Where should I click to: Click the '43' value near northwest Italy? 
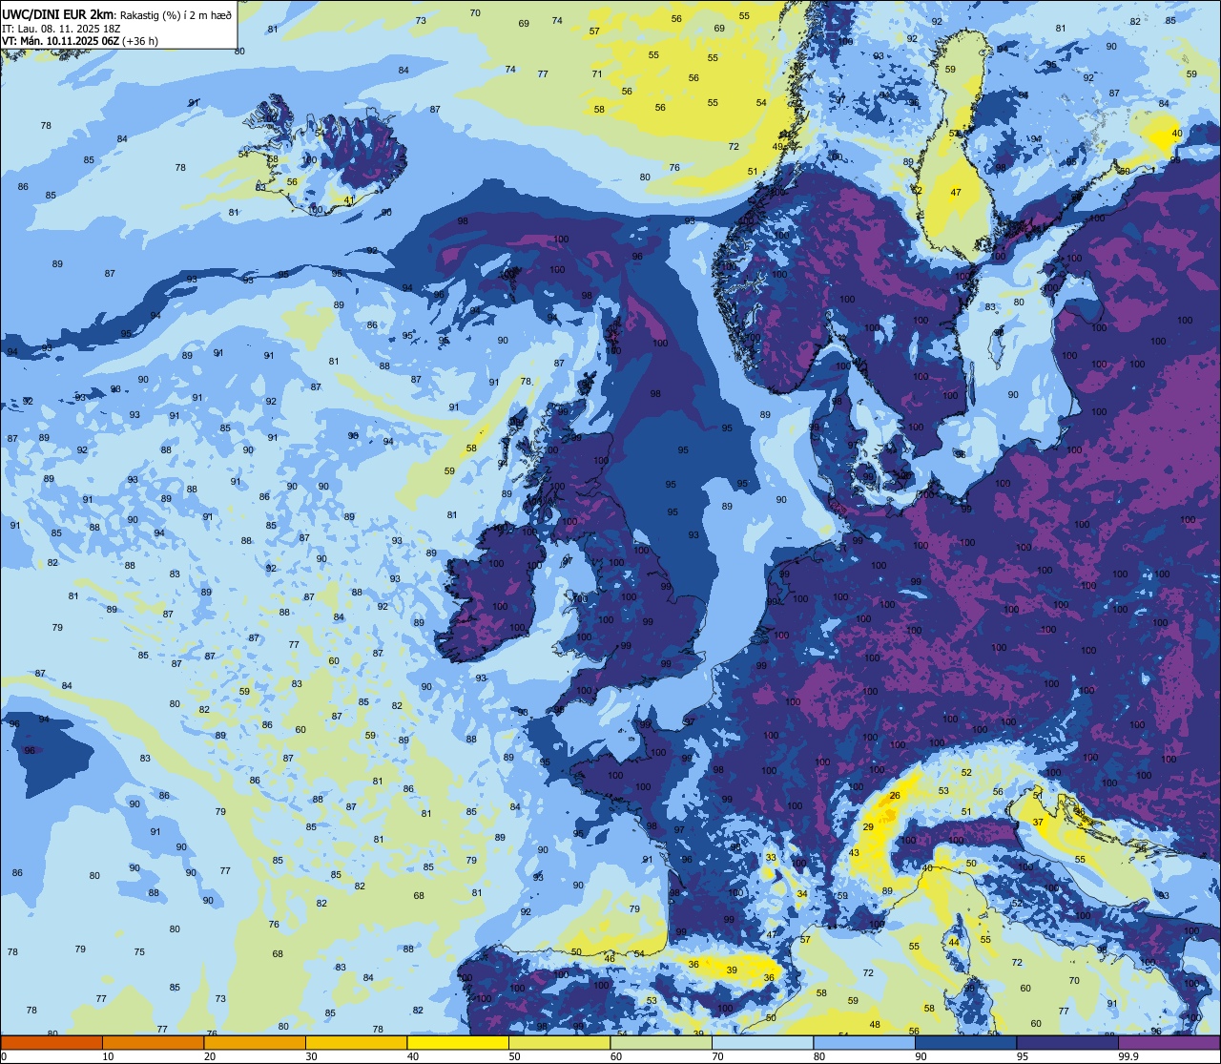[854, 853]
